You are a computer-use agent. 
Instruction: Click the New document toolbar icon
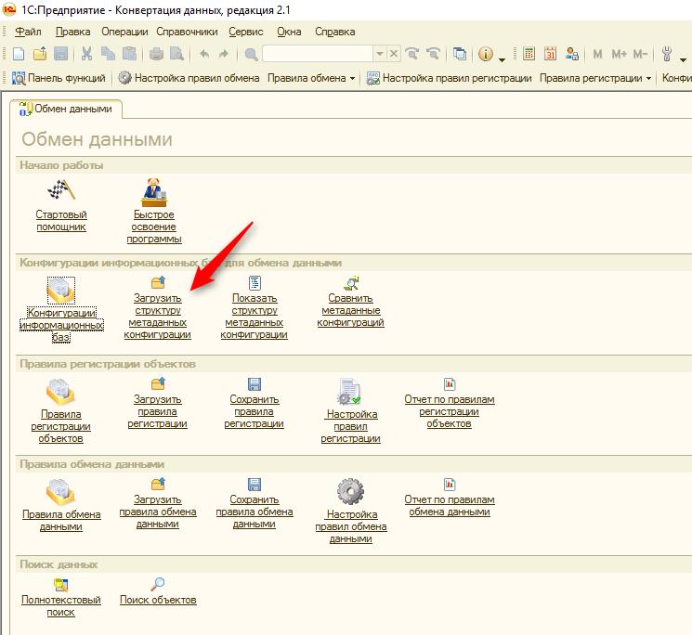point(19,54)
